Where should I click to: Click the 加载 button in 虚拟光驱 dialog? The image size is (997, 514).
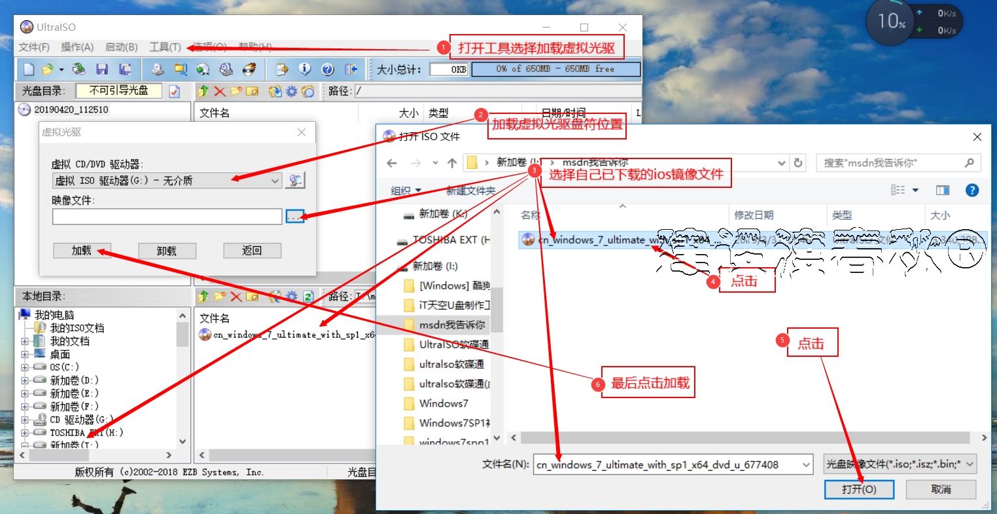(82, 251)
